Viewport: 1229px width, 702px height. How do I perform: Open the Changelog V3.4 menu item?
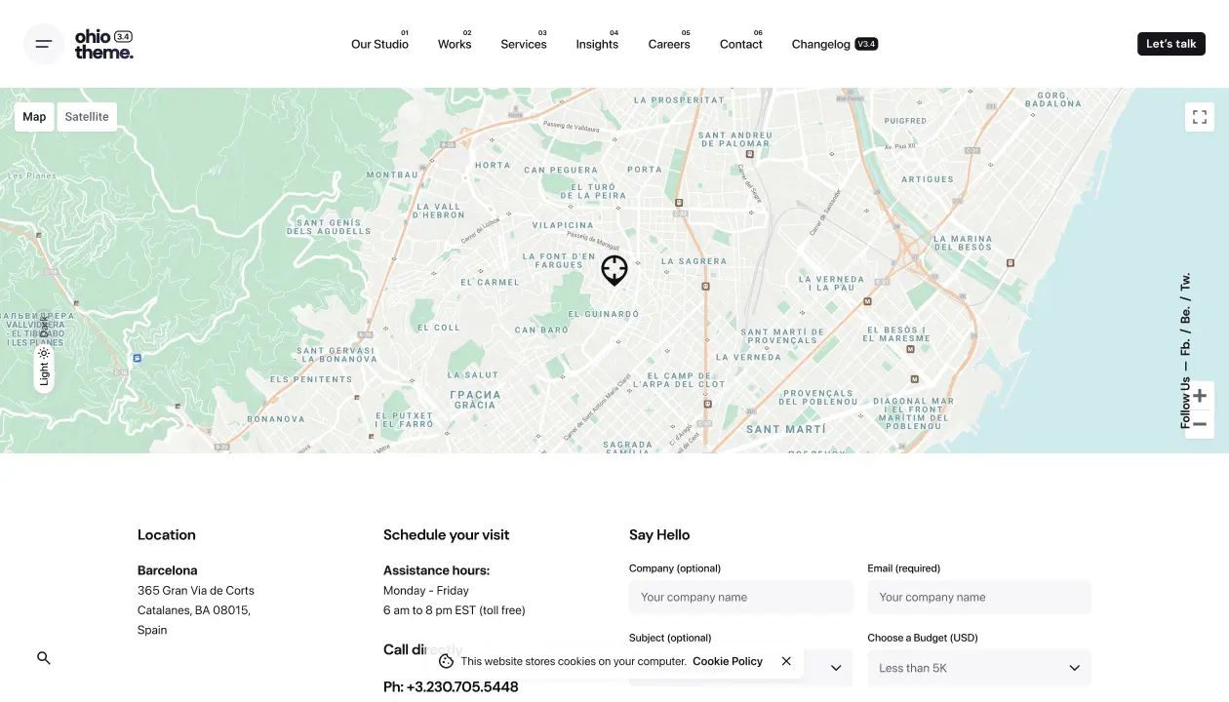coord(834,44)
